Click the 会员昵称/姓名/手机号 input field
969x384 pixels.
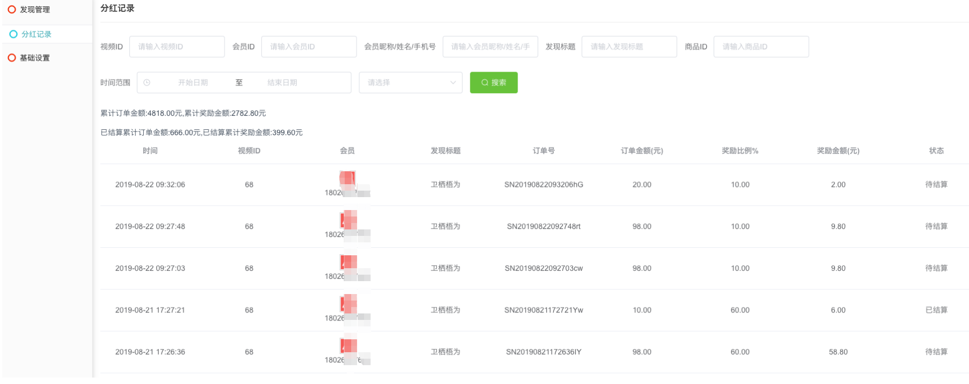490,47
